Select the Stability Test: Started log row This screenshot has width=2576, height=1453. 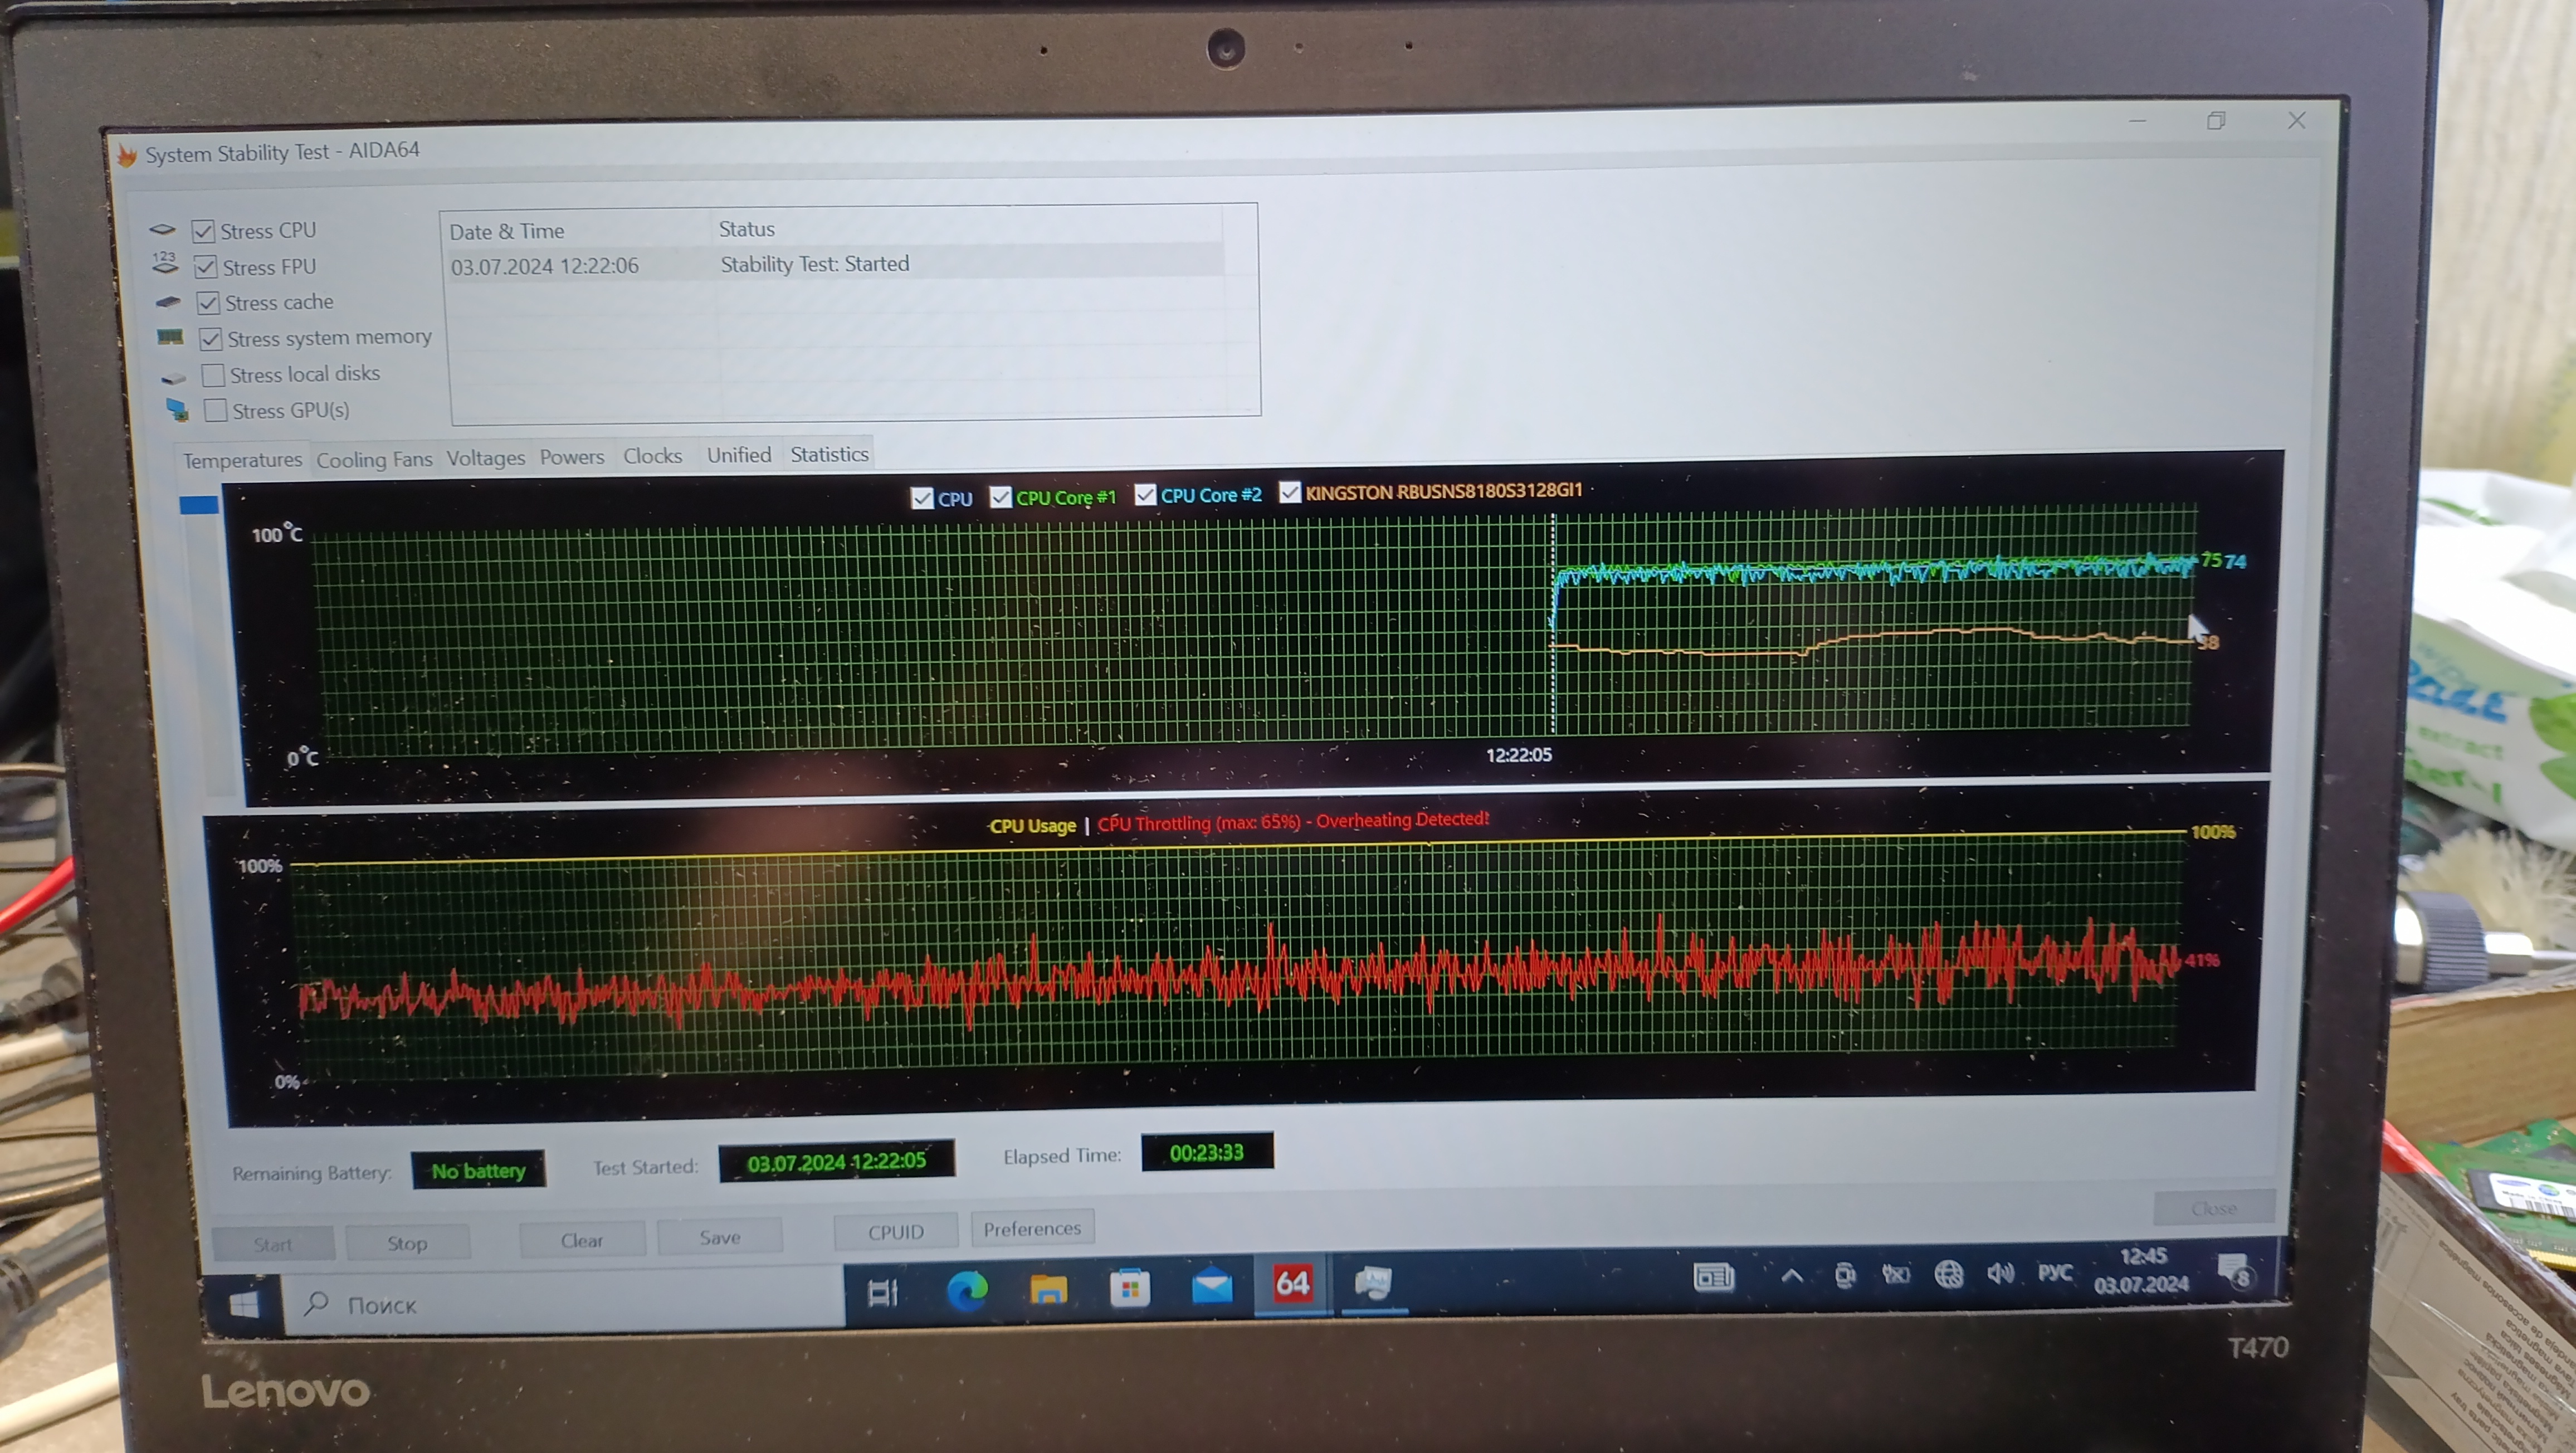click(x=836, y=264)
